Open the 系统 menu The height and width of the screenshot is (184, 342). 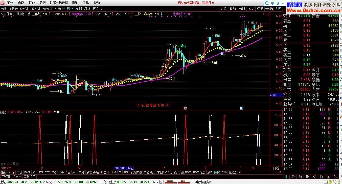(x=10, y=3)
